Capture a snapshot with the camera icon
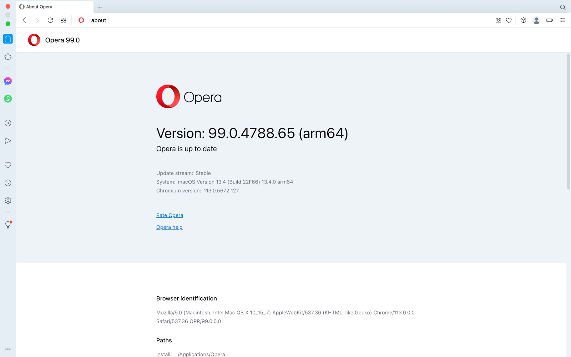Viewport: 571px width, 357px height. pos(498,20)
